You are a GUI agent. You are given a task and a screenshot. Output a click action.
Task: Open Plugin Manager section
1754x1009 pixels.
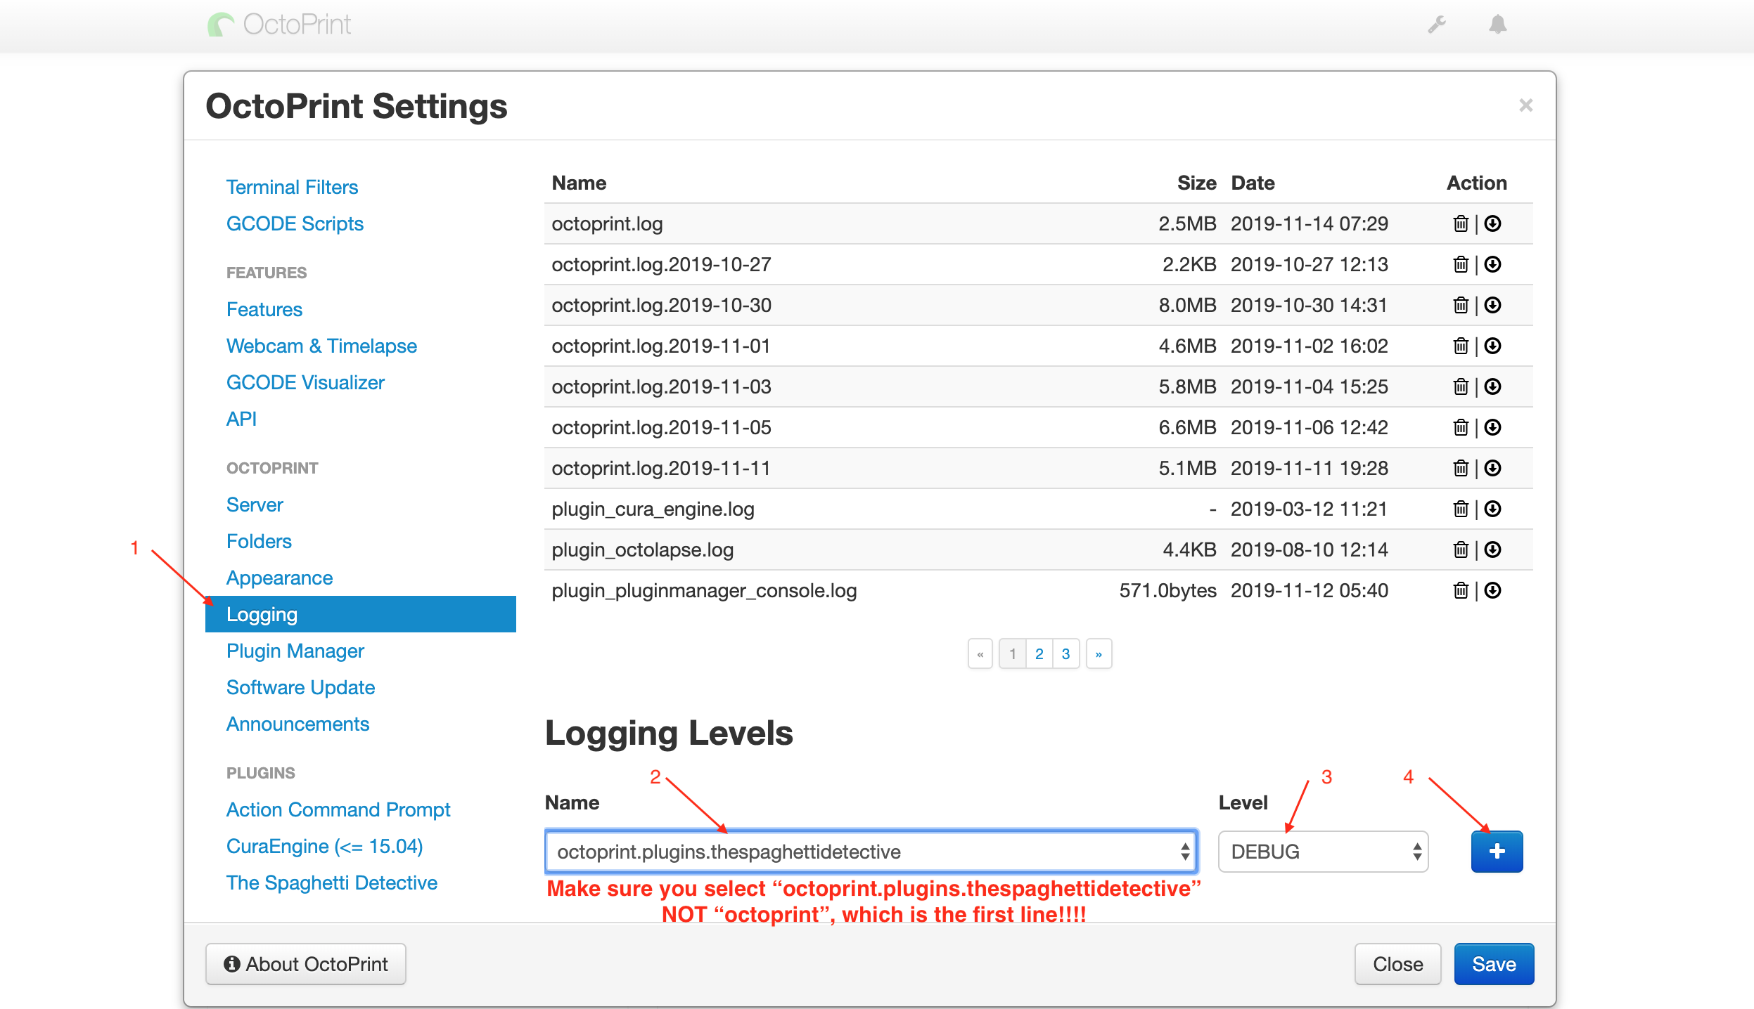click(295, 651)
